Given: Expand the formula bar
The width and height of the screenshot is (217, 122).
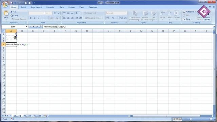Looking at the screenshot, I should 214,26.
